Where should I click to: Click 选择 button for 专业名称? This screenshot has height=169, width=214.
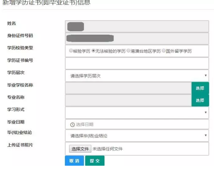pos(200,100)
